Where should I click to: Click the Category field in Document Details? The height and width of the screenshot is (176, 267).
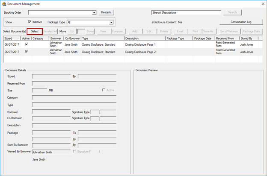(x=74, y=97)
